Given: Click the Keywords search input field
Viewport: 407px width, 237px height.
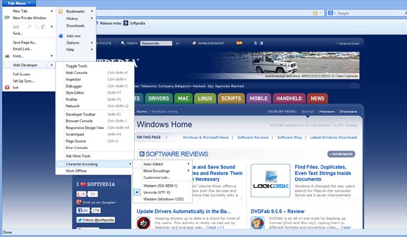Looking at the screenshot, I should (x=156, y=43).
